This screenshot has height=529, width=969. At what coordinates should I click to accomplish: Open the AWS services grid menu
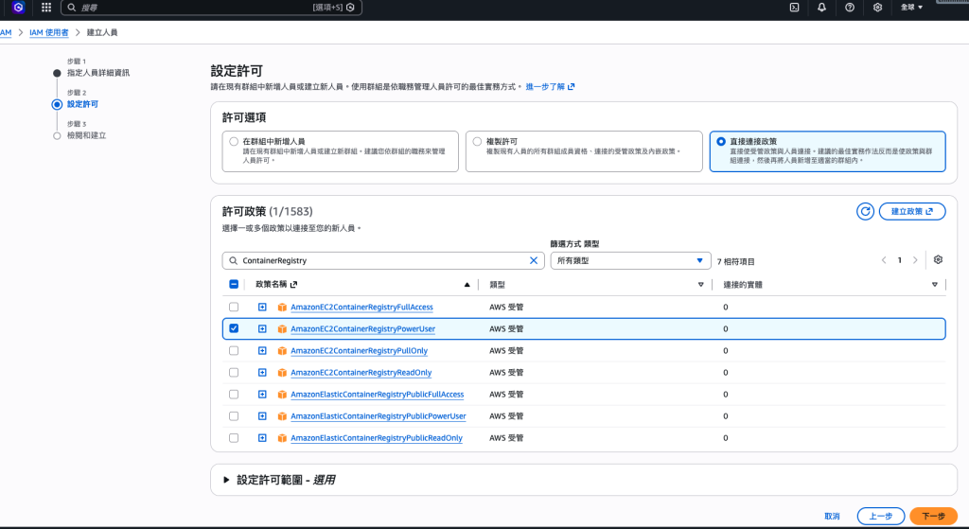[46, 8]
